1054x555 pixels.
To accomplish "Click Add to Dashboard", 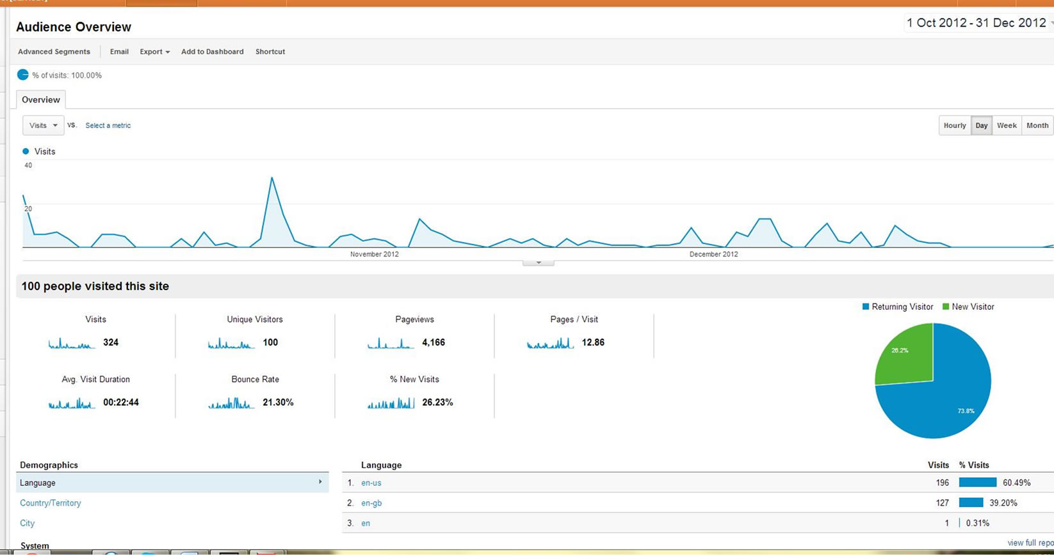I will (x=212, y=52).
